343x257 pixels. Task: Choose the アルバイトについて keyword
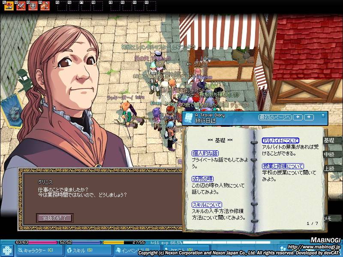[x=281, y=140]
